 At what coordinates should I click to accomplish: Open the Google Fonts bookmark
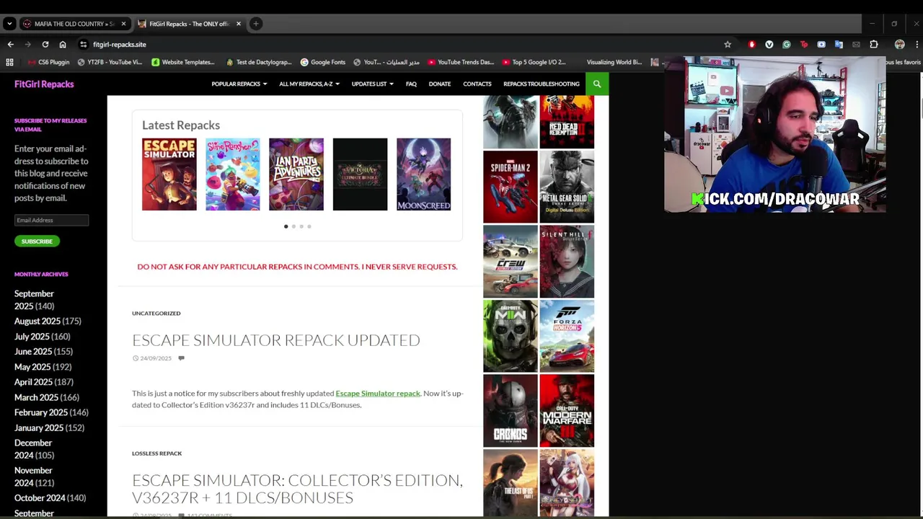click(323, 62)
